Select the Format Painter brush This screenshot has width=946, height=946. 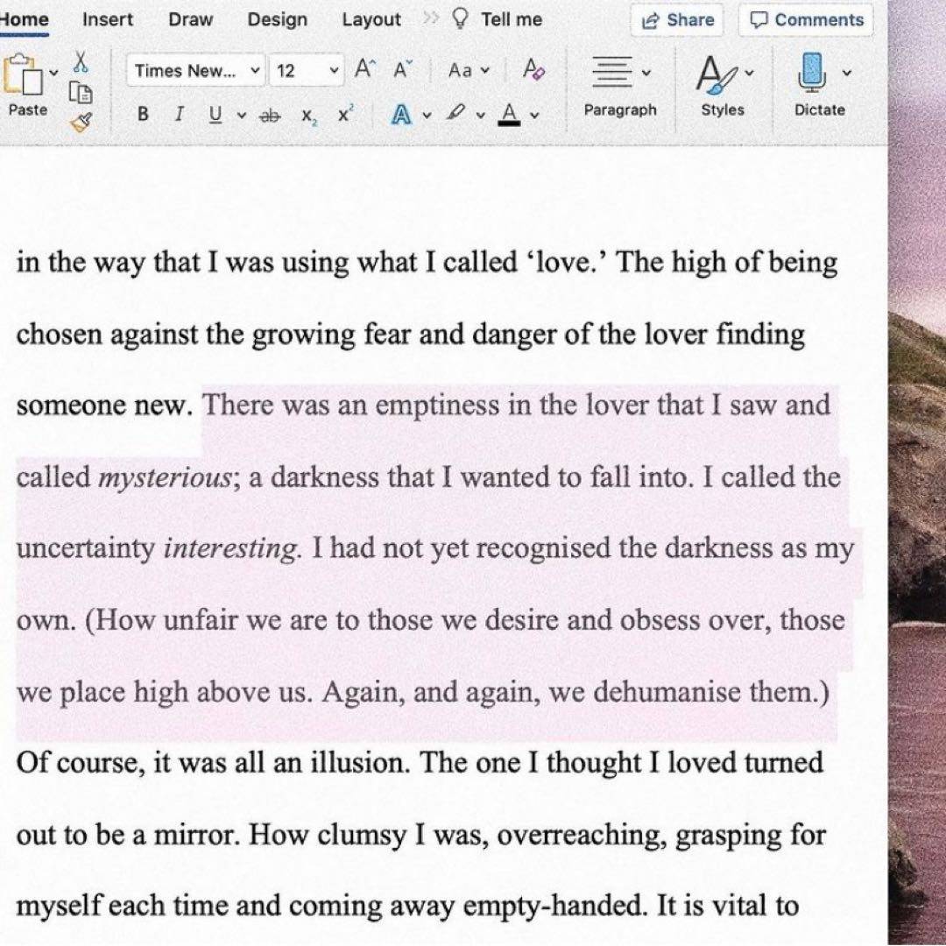[81, 123]
